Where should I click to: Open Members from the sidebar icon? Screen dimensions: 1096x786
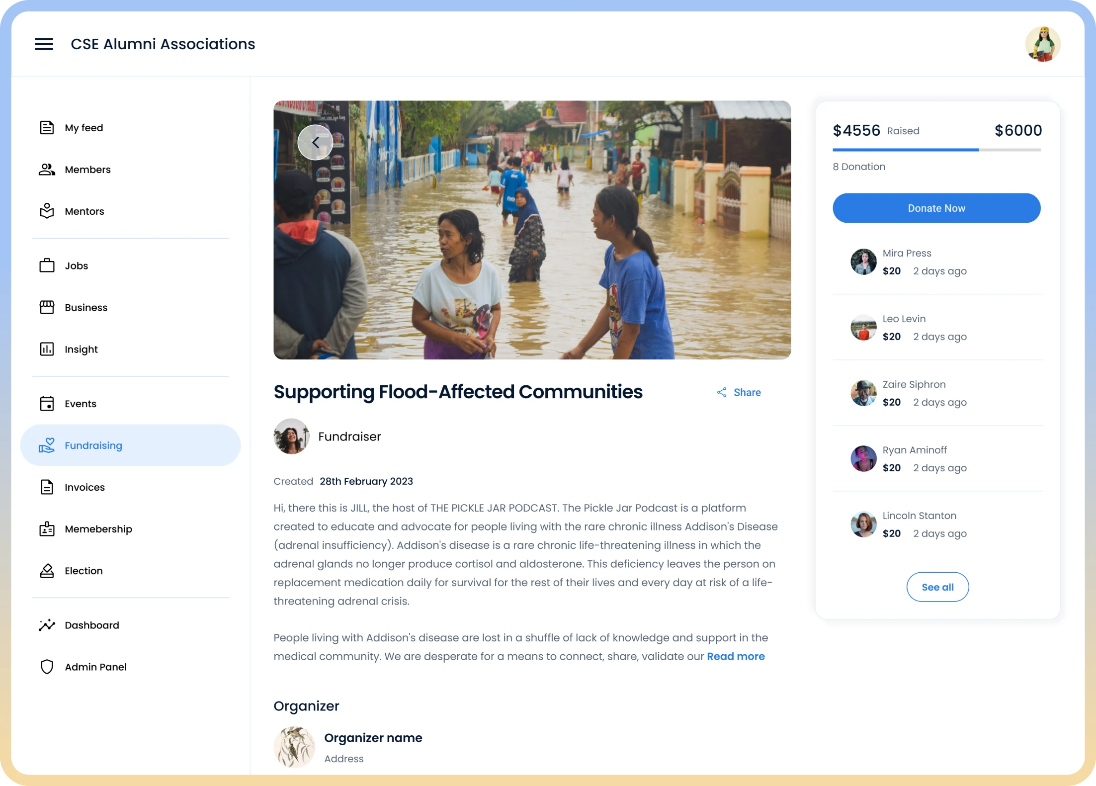[47, 170]
